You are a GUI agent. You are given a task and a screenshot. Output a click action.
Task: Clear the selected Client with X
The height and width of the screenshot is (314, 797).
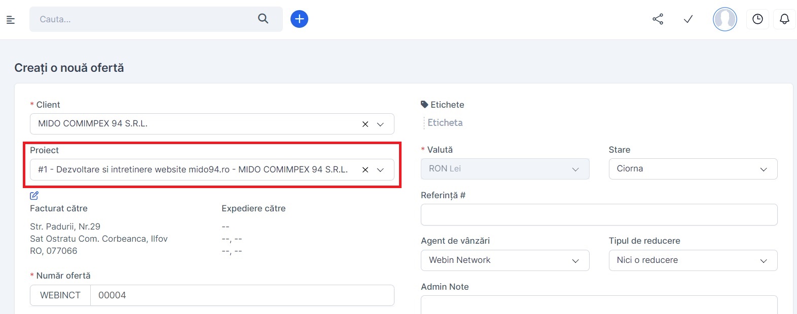[365, 124]
